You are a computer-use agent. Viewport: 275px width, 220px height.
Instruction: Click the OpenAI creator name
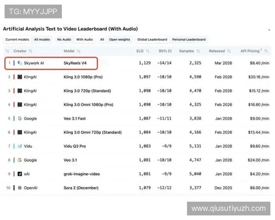[31, 188]
